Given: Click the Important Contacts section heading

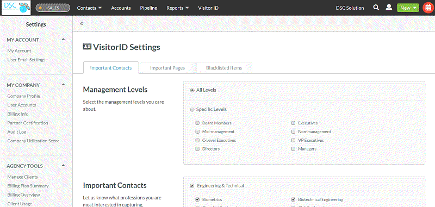Looking at the screenshot, I should (115, 185).
